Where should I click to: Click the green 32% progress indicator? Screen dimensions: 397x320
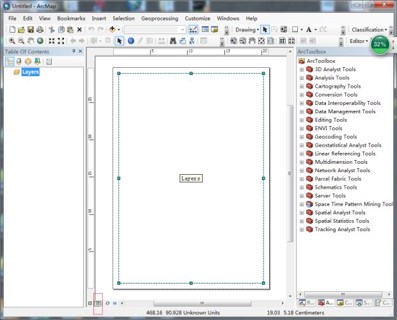[380, 44]
